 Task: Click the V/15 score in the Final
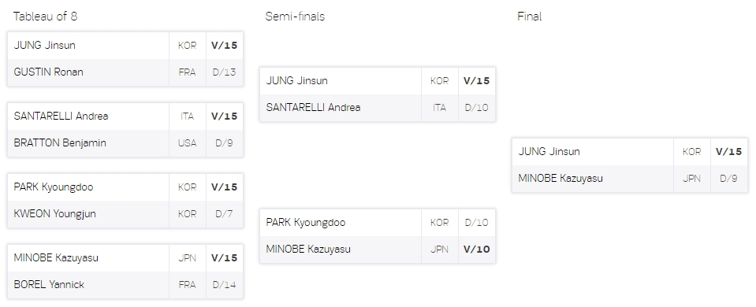point(728,152)
